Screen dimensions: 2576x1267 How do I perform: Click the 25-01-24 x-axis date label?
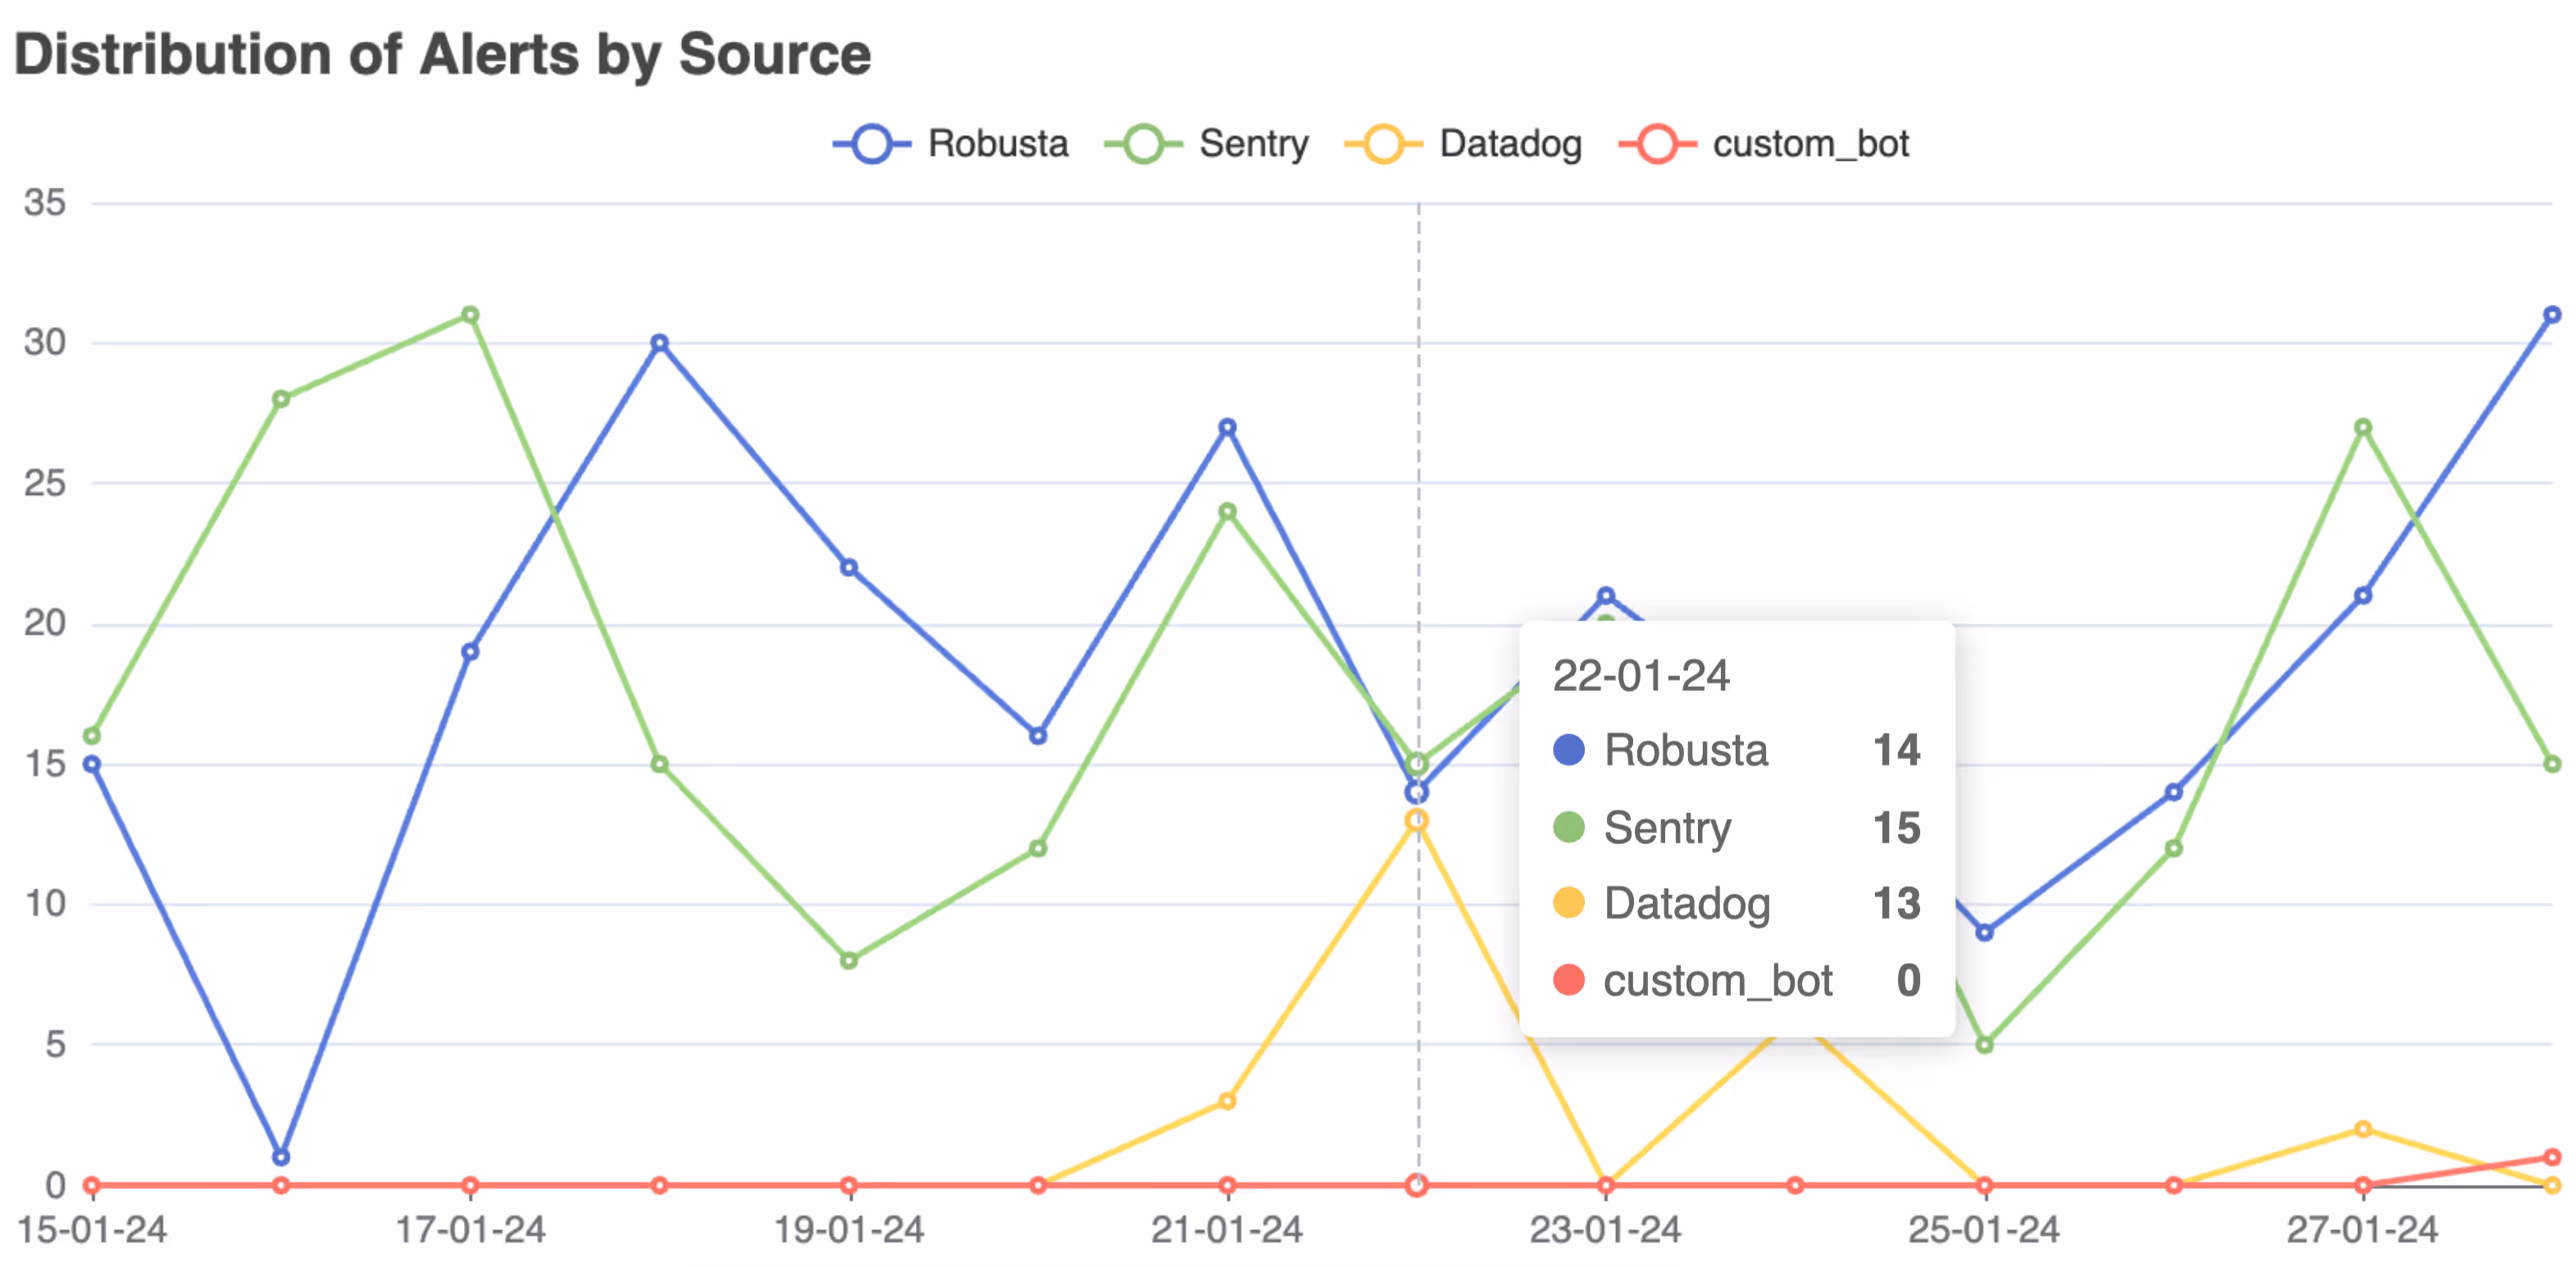pyautogui.click(x=1984, y=1230)
